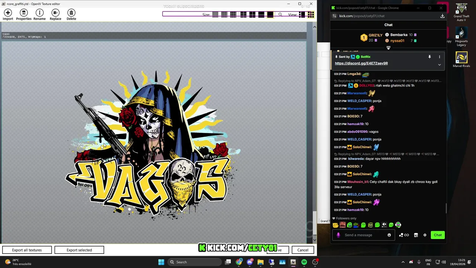Click the GRIZ1LY top gifter name
The width and height of the screenshot is (476, 268).
[375, 35]
